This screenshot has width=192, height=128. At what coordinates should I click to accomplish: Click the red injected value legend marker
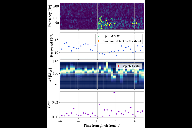(x=118, y=66)
